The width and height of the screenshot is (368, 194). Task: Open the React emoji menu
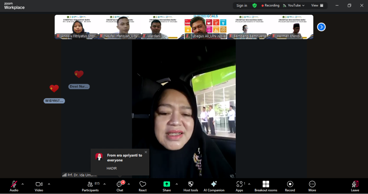tap(143, 186)
